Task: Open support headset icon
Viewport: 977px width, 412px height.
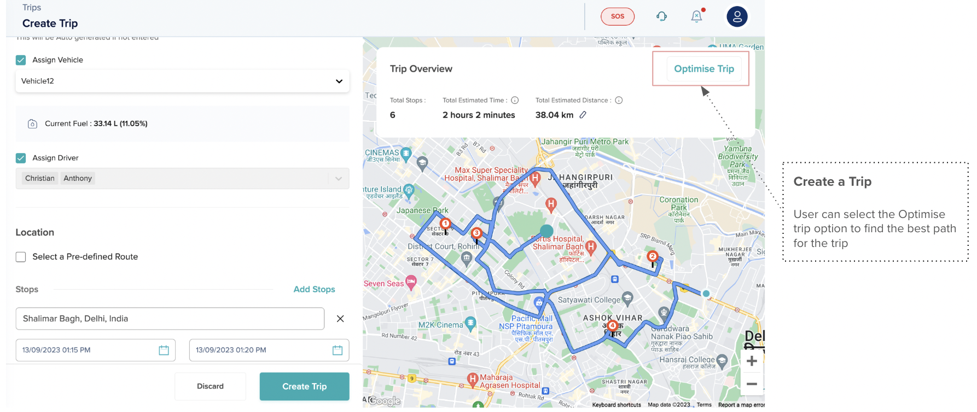Action: [661, 16]
